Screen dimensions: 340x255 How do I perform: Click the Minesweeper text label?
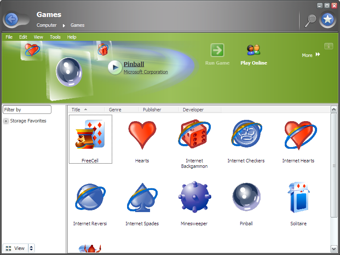[194, 224]
